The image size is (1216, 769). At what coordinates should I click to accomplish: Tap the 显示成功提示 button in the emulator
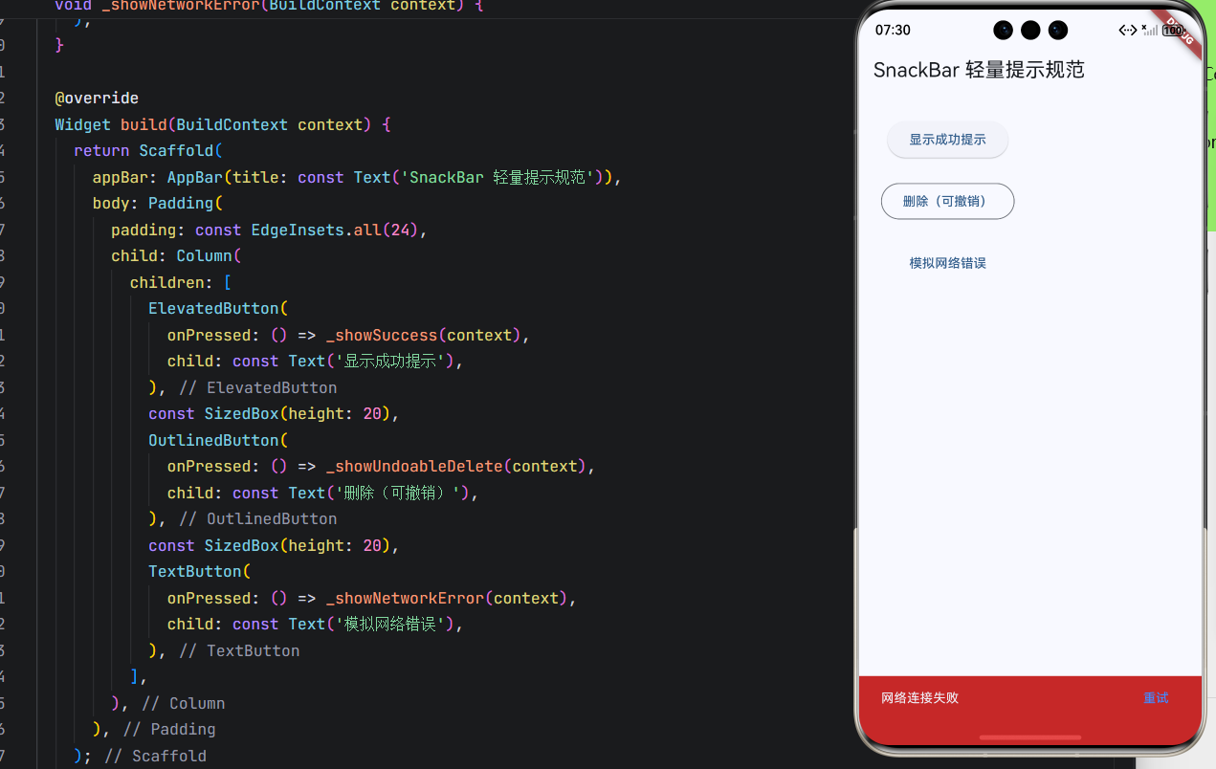pos(947,140)
